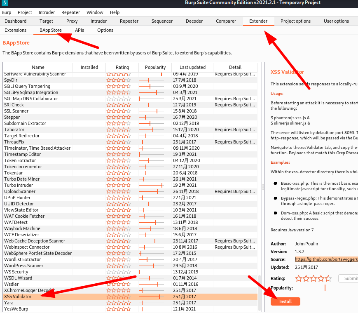Select the WAFDetect row
The height and width of the screenshot is (313, 358).
coord(130,222)
